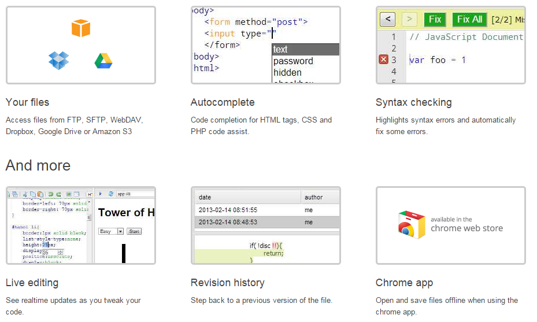This screenshot has width=537, height=322.
Task: Open the Your files thumbnail
Action: coord(81,45)
